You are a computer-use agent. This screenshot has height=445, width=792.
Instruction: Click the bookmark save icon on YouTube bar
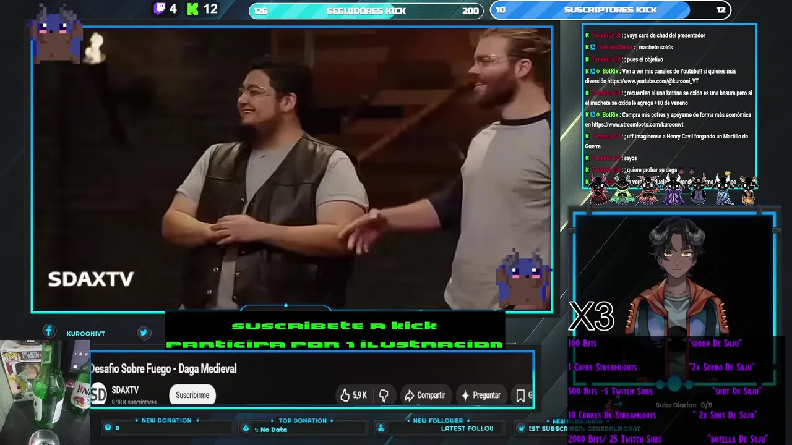tap(520, 395)
